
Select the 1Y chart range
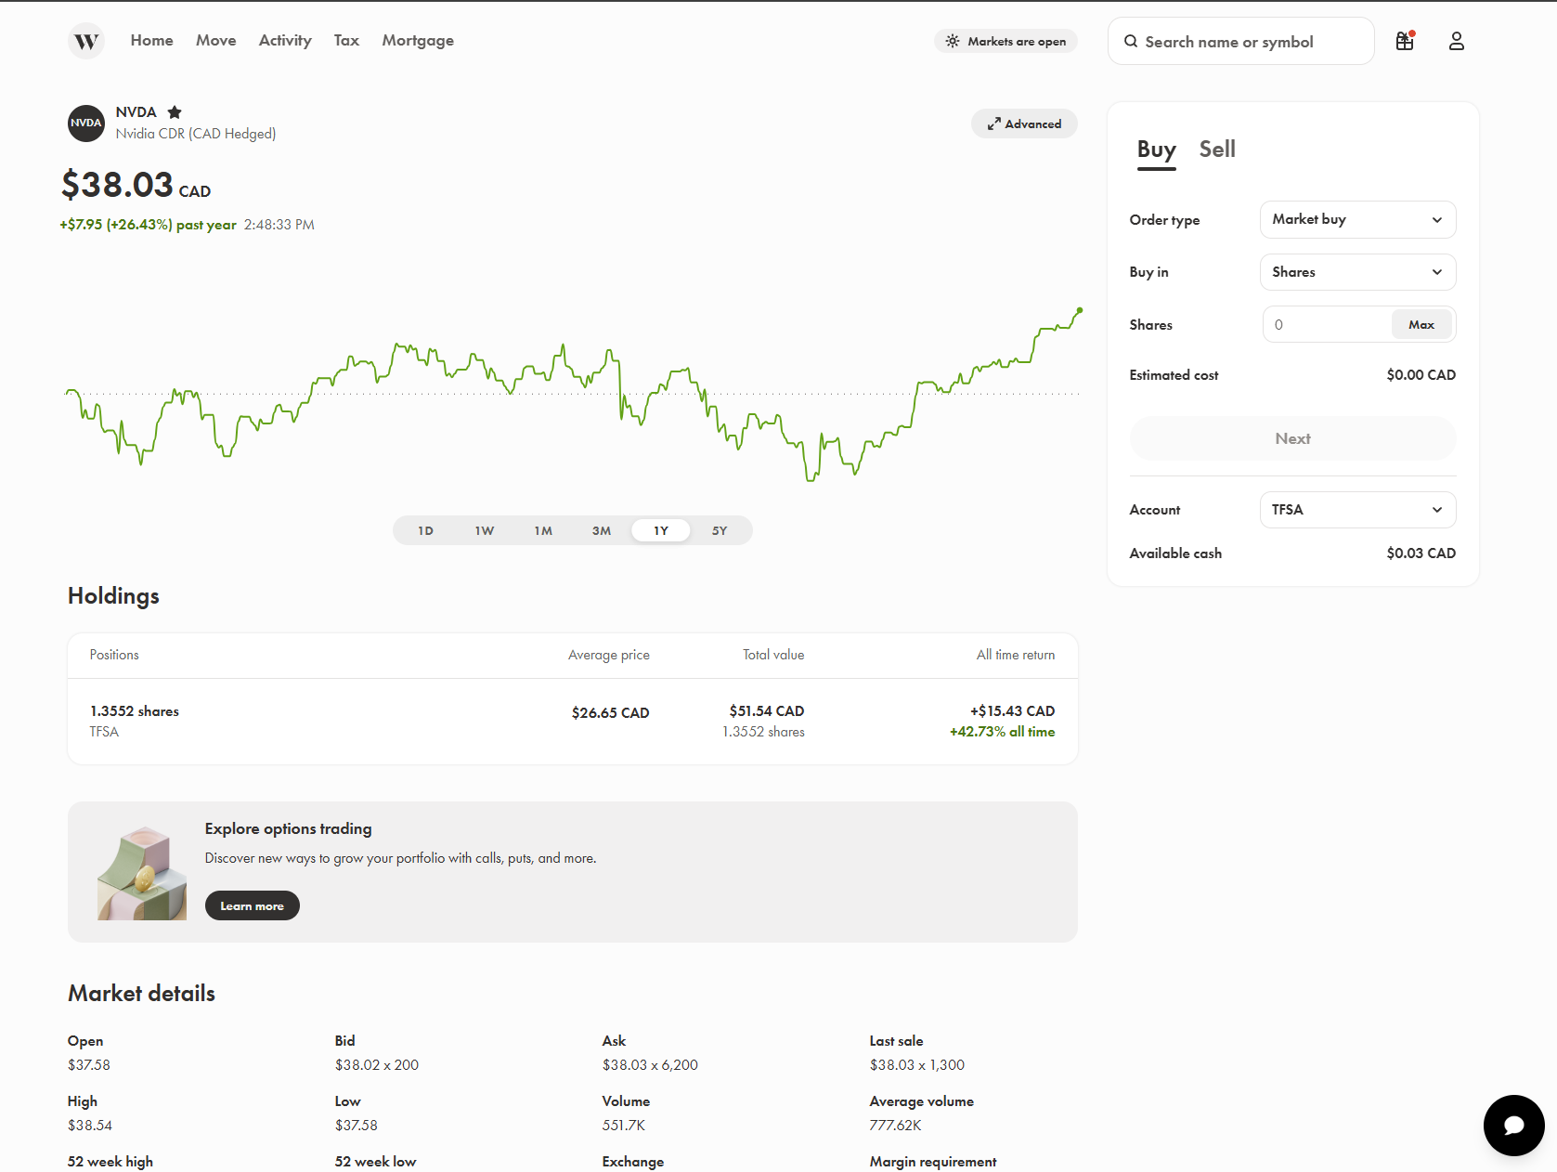point(661,530)
